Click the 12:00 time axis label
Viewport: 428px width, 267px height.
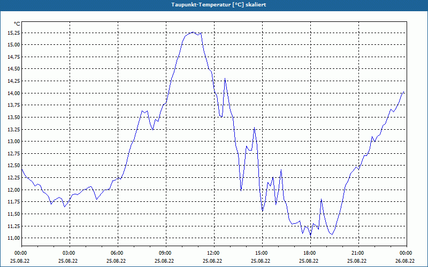pyautogui.click(x=214, y=253)
